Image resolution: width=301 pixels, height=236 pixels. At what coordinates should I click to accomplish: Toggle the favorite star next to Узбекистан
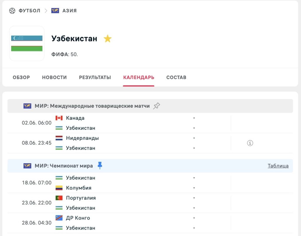point(108,38)
